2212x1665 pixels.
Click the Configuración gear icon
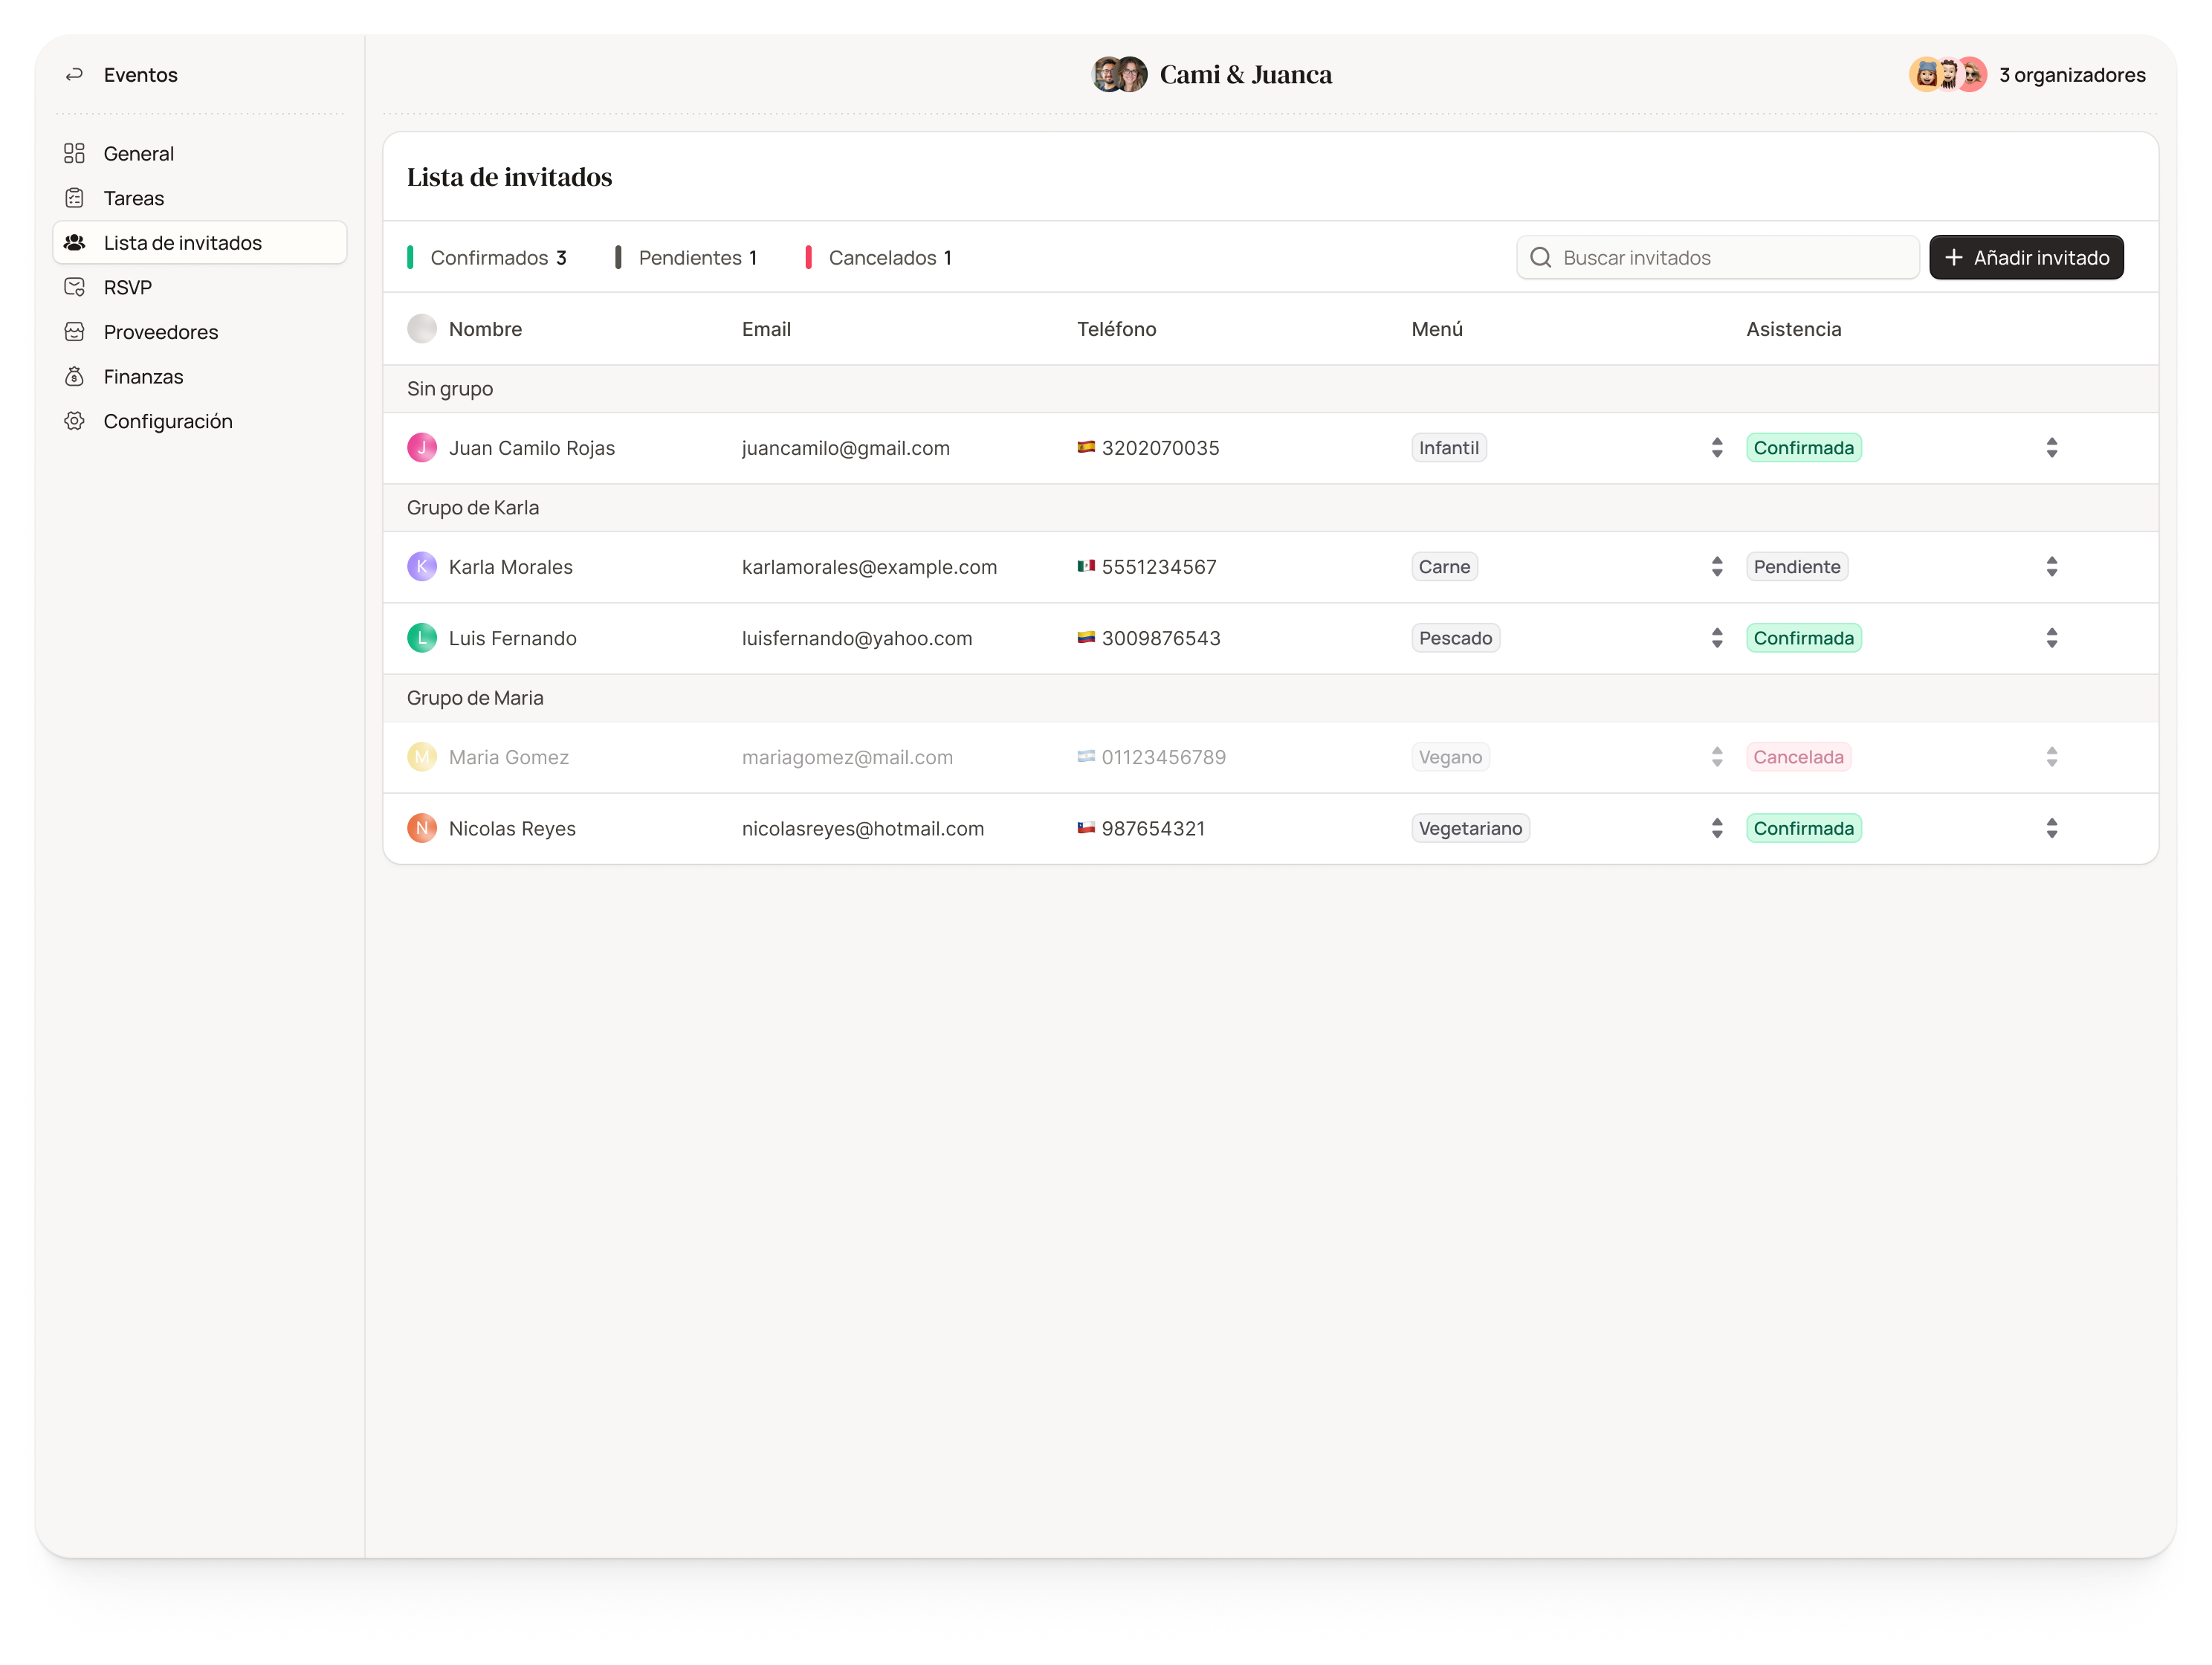74,420
